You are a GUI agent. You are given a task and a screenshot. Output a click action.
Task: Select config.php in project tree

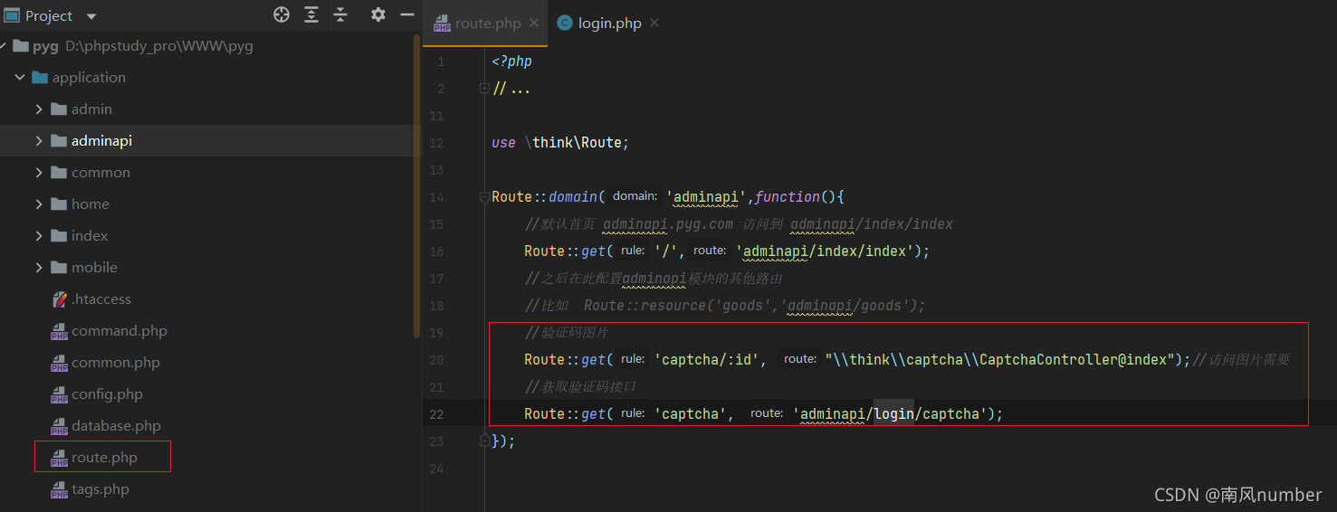pyautogui.click(x=107, y=394)
